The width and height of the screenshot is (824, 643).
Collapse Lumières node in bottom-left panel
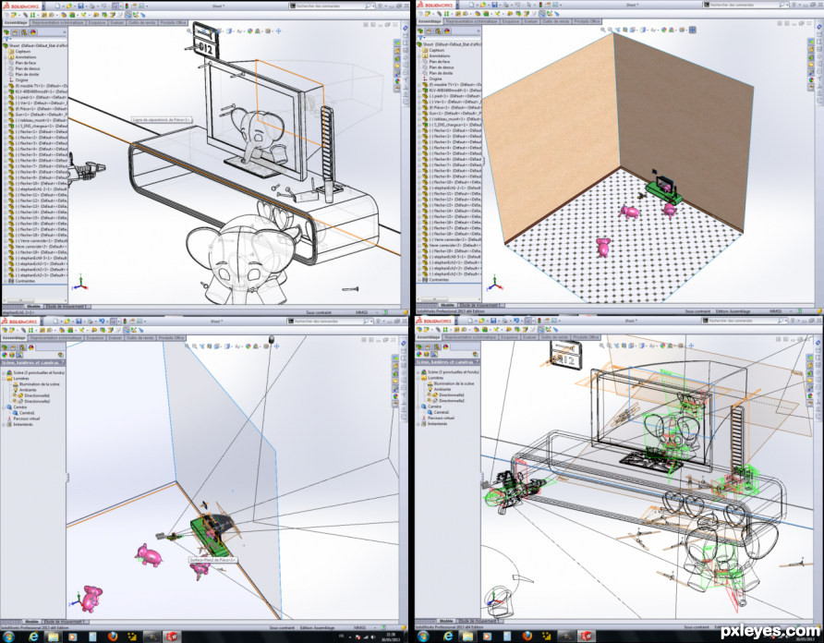point(4,379)
